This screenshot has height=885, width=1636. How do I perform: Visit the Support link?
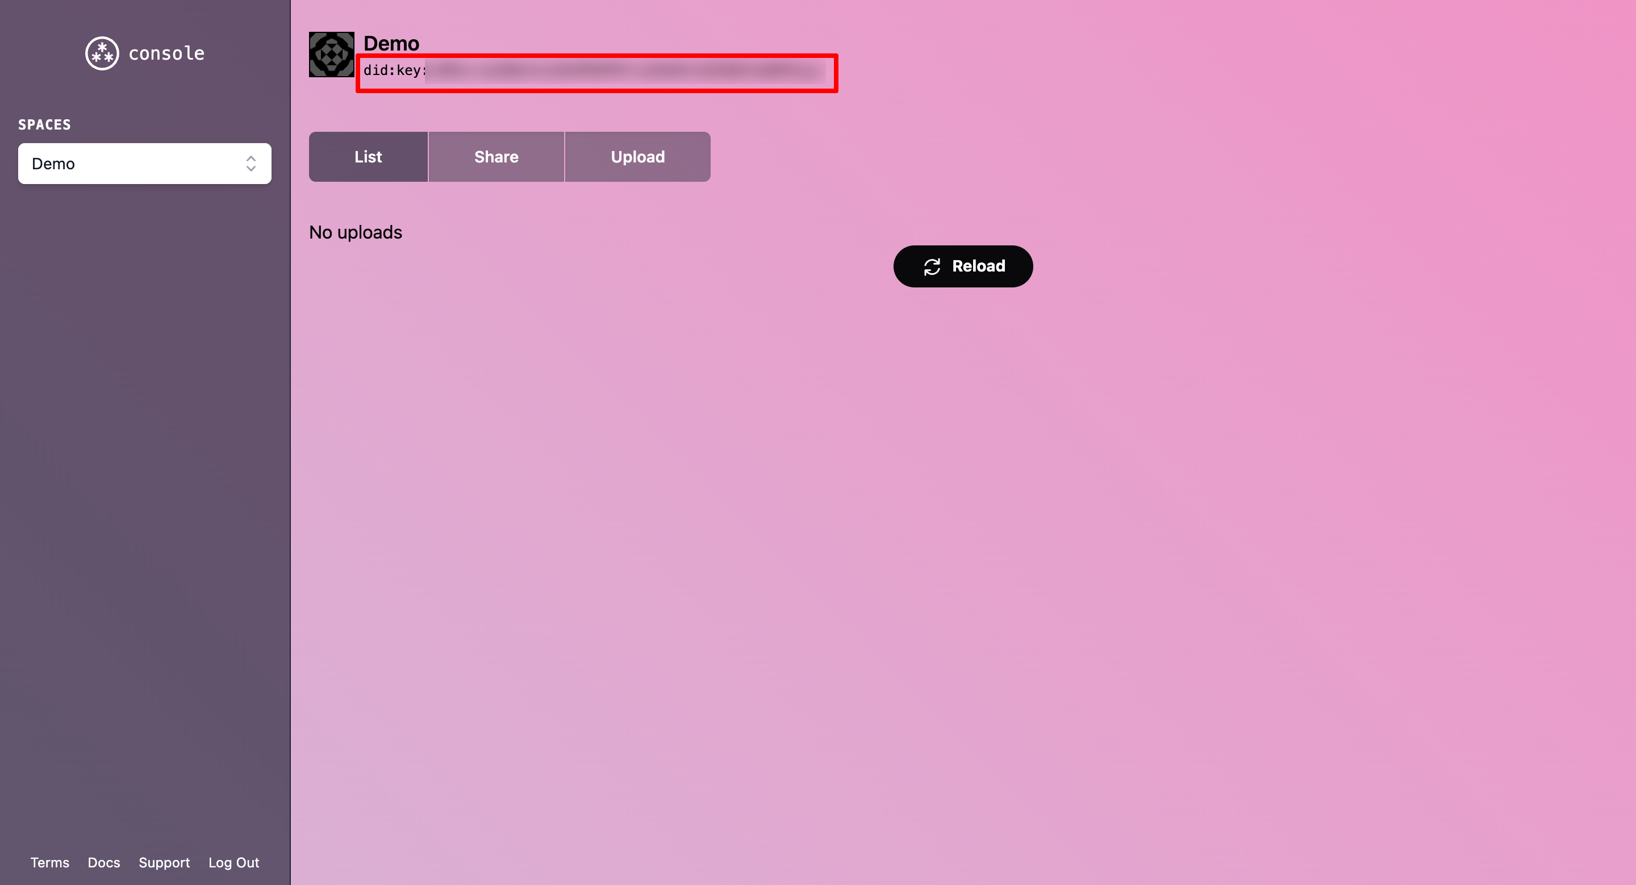point(164,862)
